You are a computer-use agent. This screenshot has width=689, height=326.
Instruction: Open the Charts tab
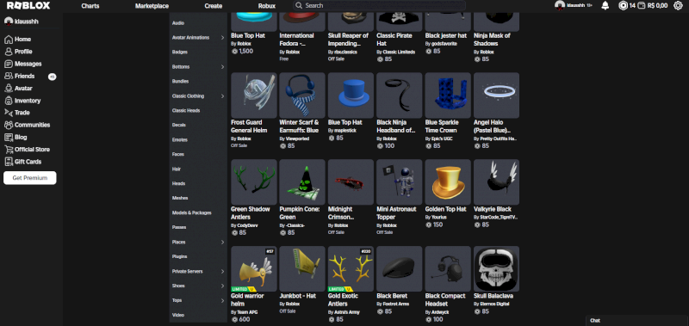[x=90, y=6]
